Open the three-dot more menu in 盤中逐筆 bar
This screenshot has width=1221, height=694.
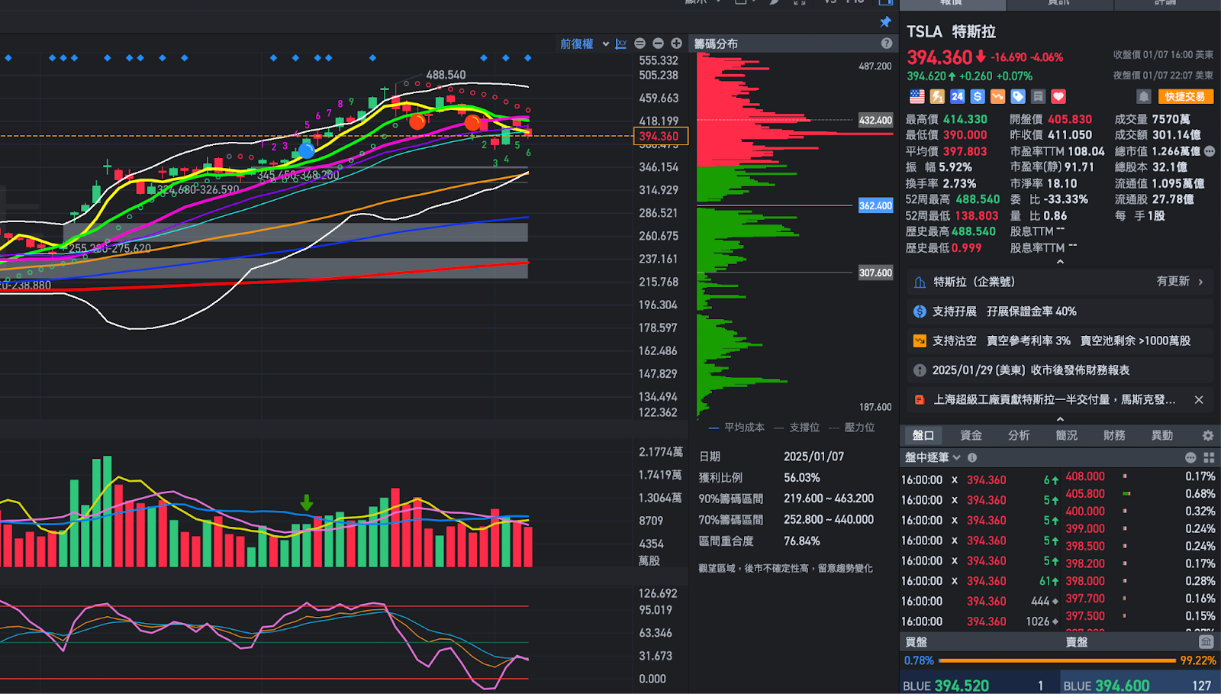1190,457
